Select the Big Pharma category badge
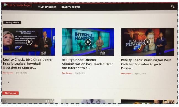 (x=10, y=93)
